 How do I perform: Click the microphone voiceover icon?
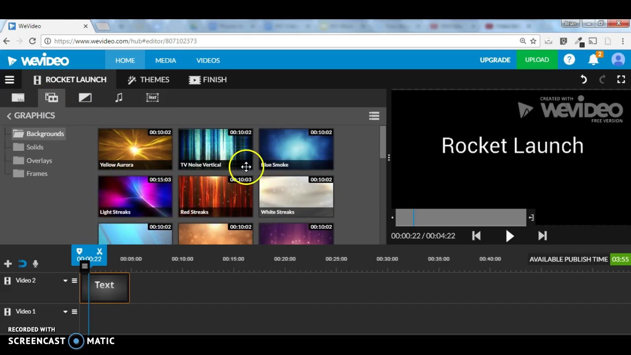35,264
